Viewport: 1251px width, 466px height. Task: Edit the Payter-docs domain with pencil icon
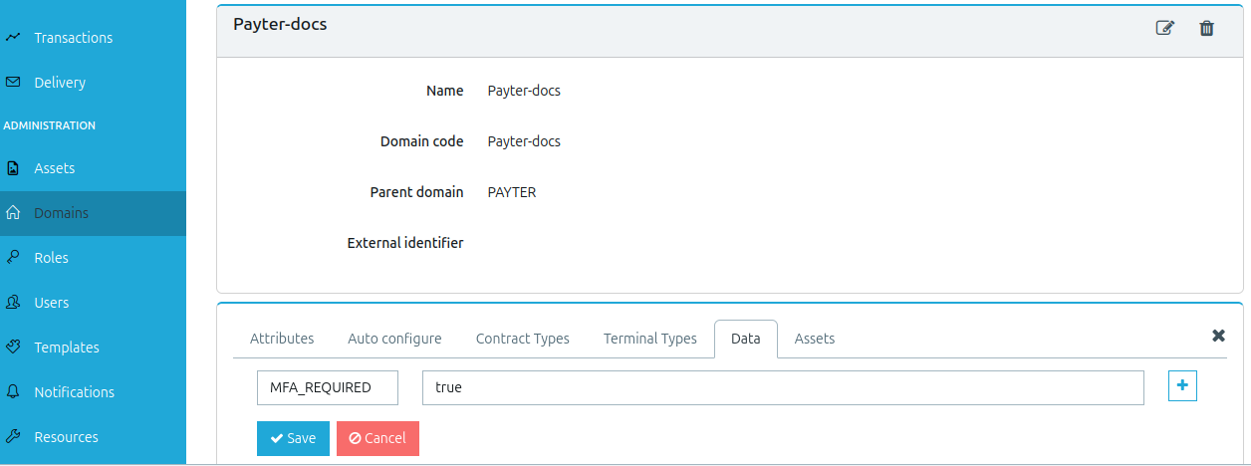click(x=1164, y=28)
